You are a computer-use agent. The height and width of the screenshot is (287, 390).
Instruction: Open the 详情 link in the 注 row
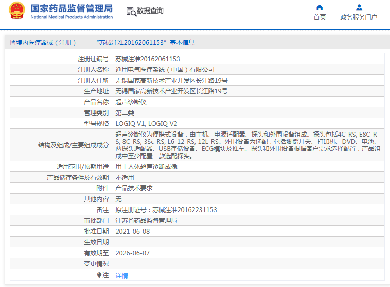pos(121,275)
